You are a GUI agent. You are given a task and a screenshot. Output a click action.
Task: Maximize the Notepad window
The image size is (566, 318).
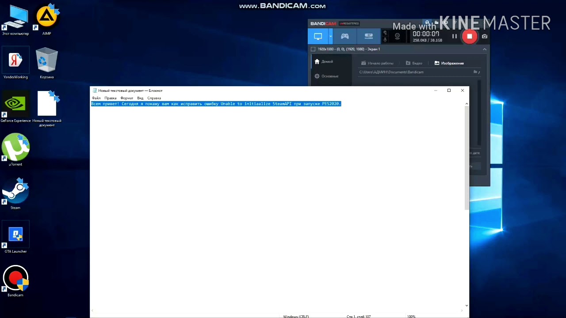point(449,91)
